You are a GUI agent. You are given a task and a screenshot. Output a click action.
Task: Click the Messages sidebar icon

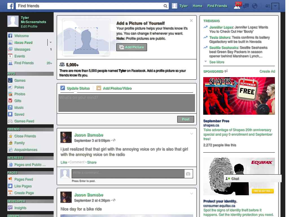click(10, 49)
